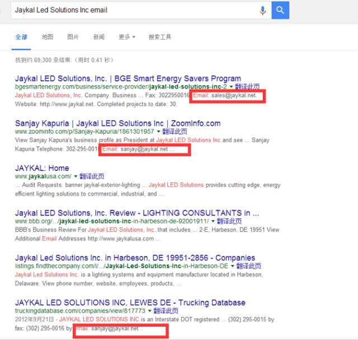Open the JAYKAL: Home result
Screen dimensions: 358x340
(x=42, y=168)
